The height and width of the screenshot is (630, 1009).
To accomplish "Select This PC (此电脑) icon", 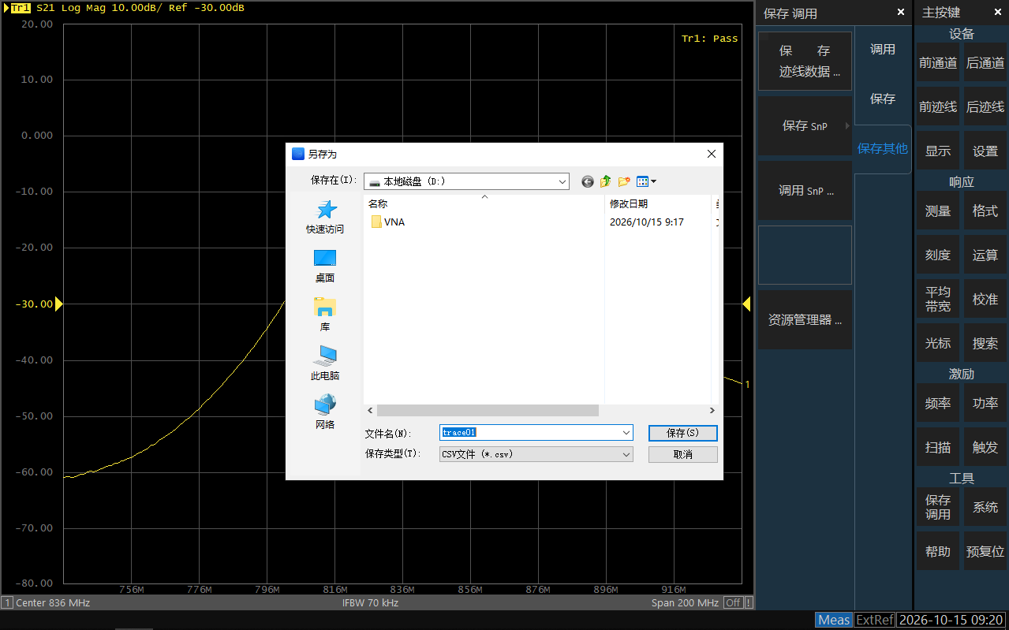I will pyautogui.click(x=325, y=356).
